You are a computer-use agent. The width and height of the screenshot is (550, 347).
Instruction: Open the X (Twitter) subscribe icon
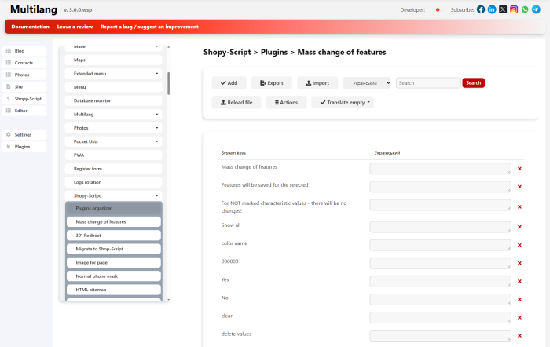[503, 9]
